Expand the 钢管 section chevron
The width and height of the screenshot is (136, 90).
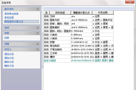[38, 44]
